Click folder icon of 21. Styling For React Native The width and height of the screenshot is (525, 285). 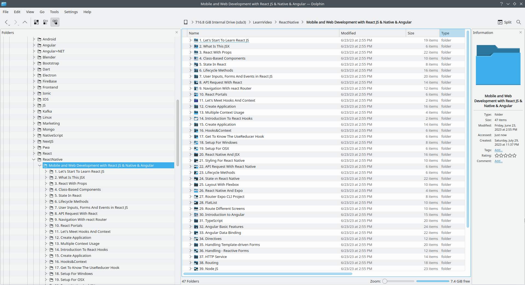click(196, 161)
